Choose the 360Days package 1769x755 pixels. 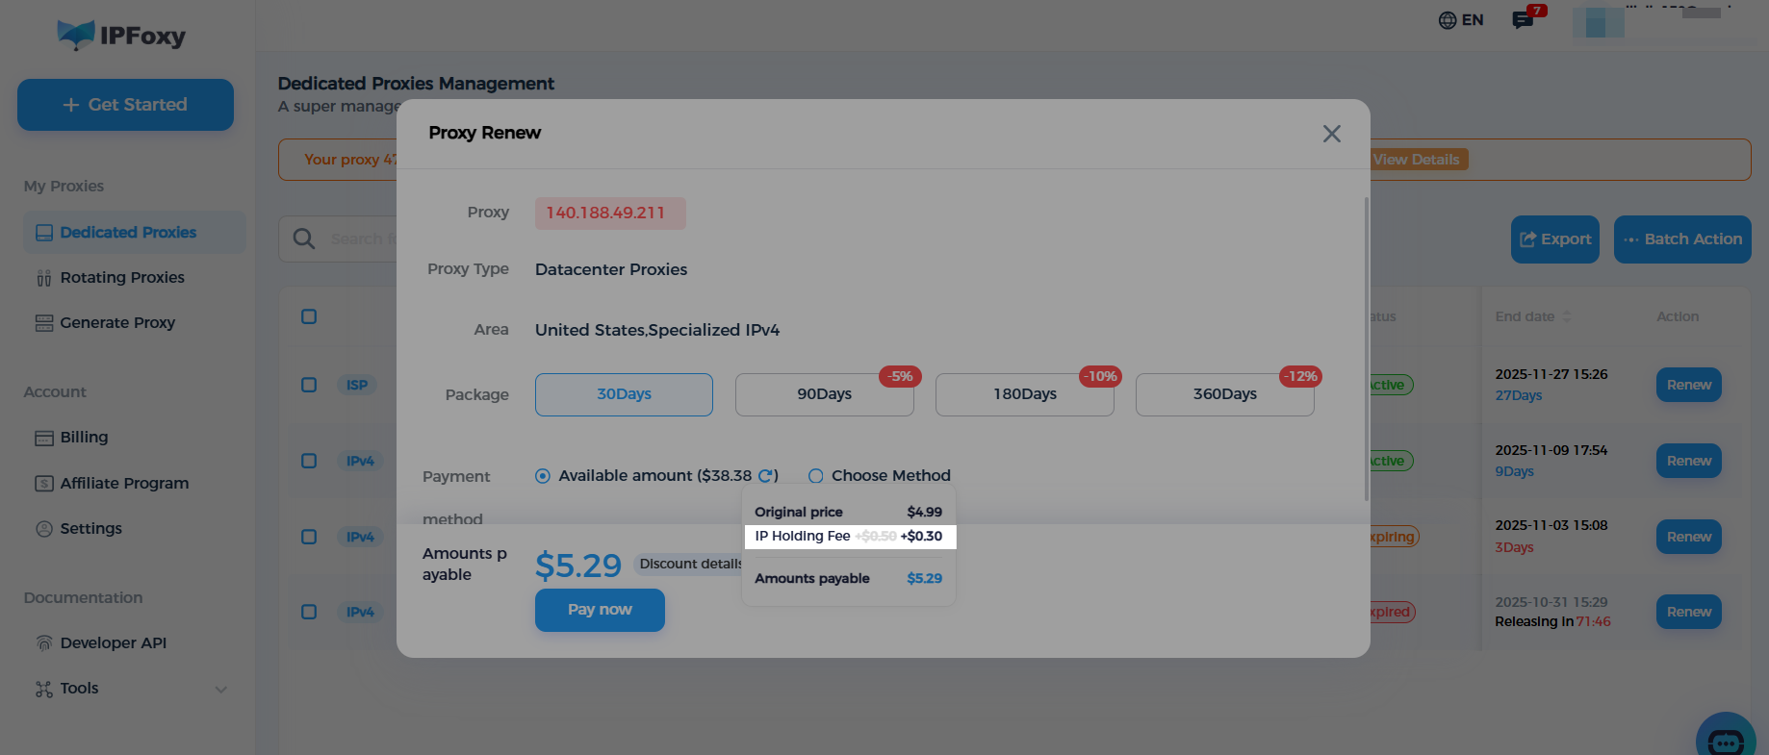[x=1225, y=394]
